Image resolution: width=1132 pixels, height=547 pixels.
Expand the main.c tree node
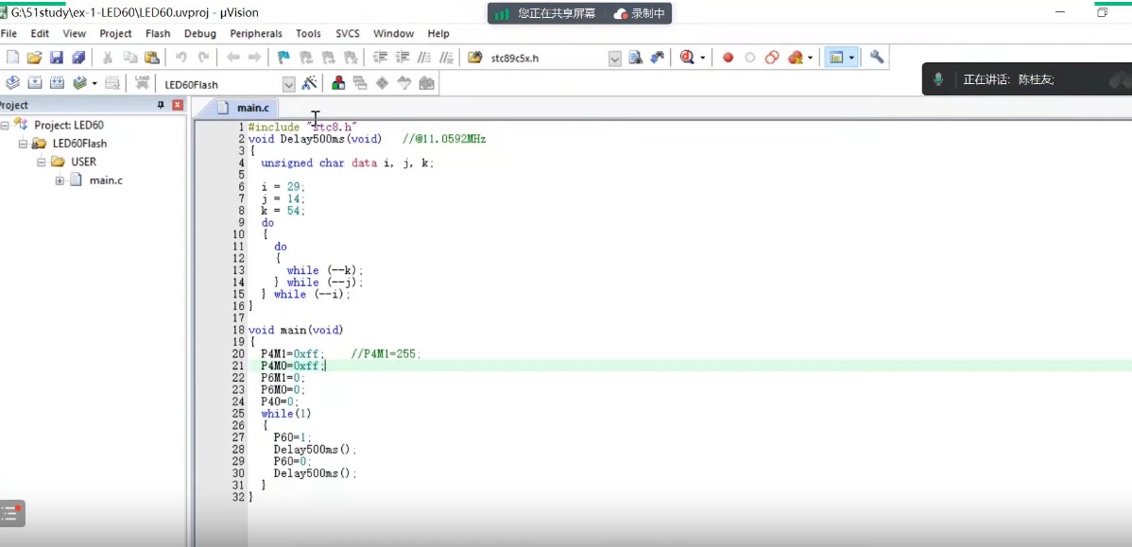pyautogui.click(x=60, y=180)
